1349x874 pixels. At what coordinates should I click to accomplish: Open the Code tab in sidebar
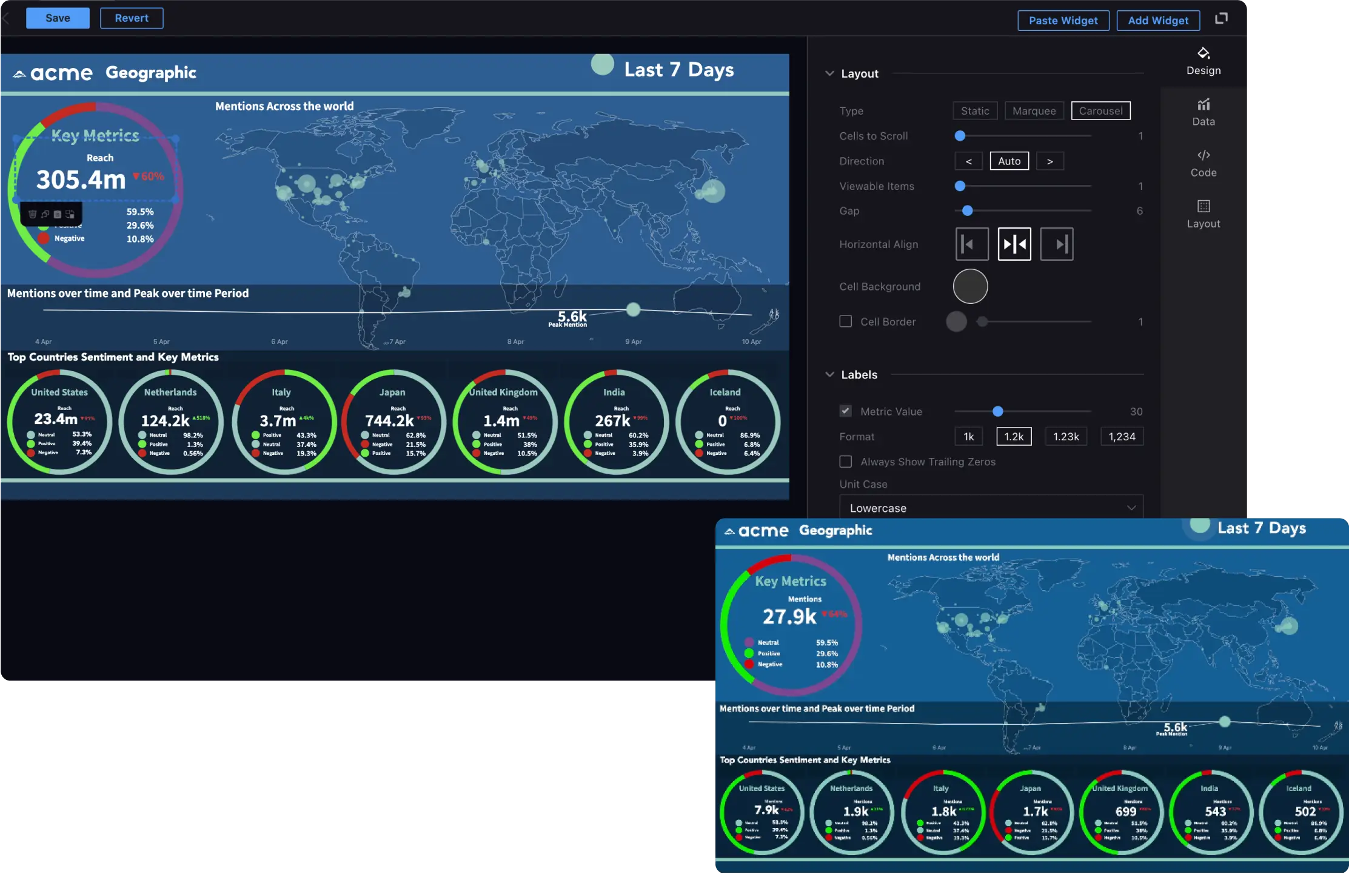[x=1203, y=163]
